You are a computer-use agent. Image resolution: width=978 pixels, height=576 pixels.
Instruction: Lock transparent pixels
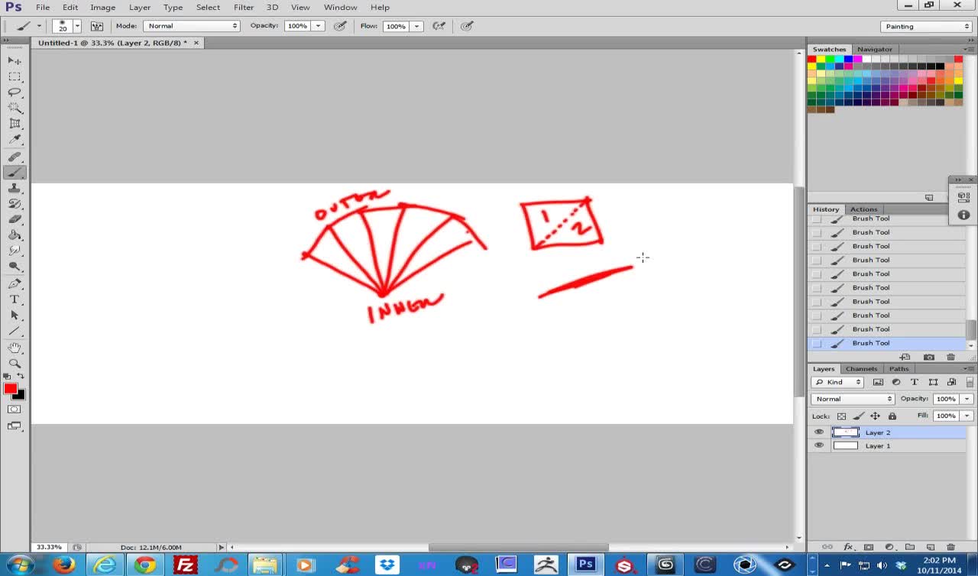click(x=841, y=416)
